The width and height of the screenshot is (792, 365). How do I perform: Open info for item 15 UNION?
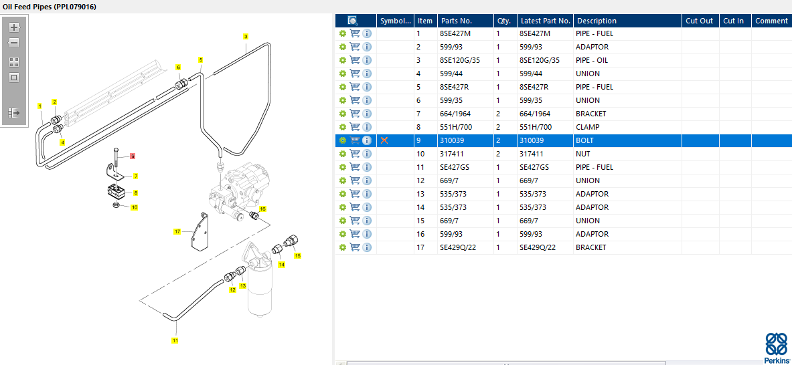[x=367, y=221]
